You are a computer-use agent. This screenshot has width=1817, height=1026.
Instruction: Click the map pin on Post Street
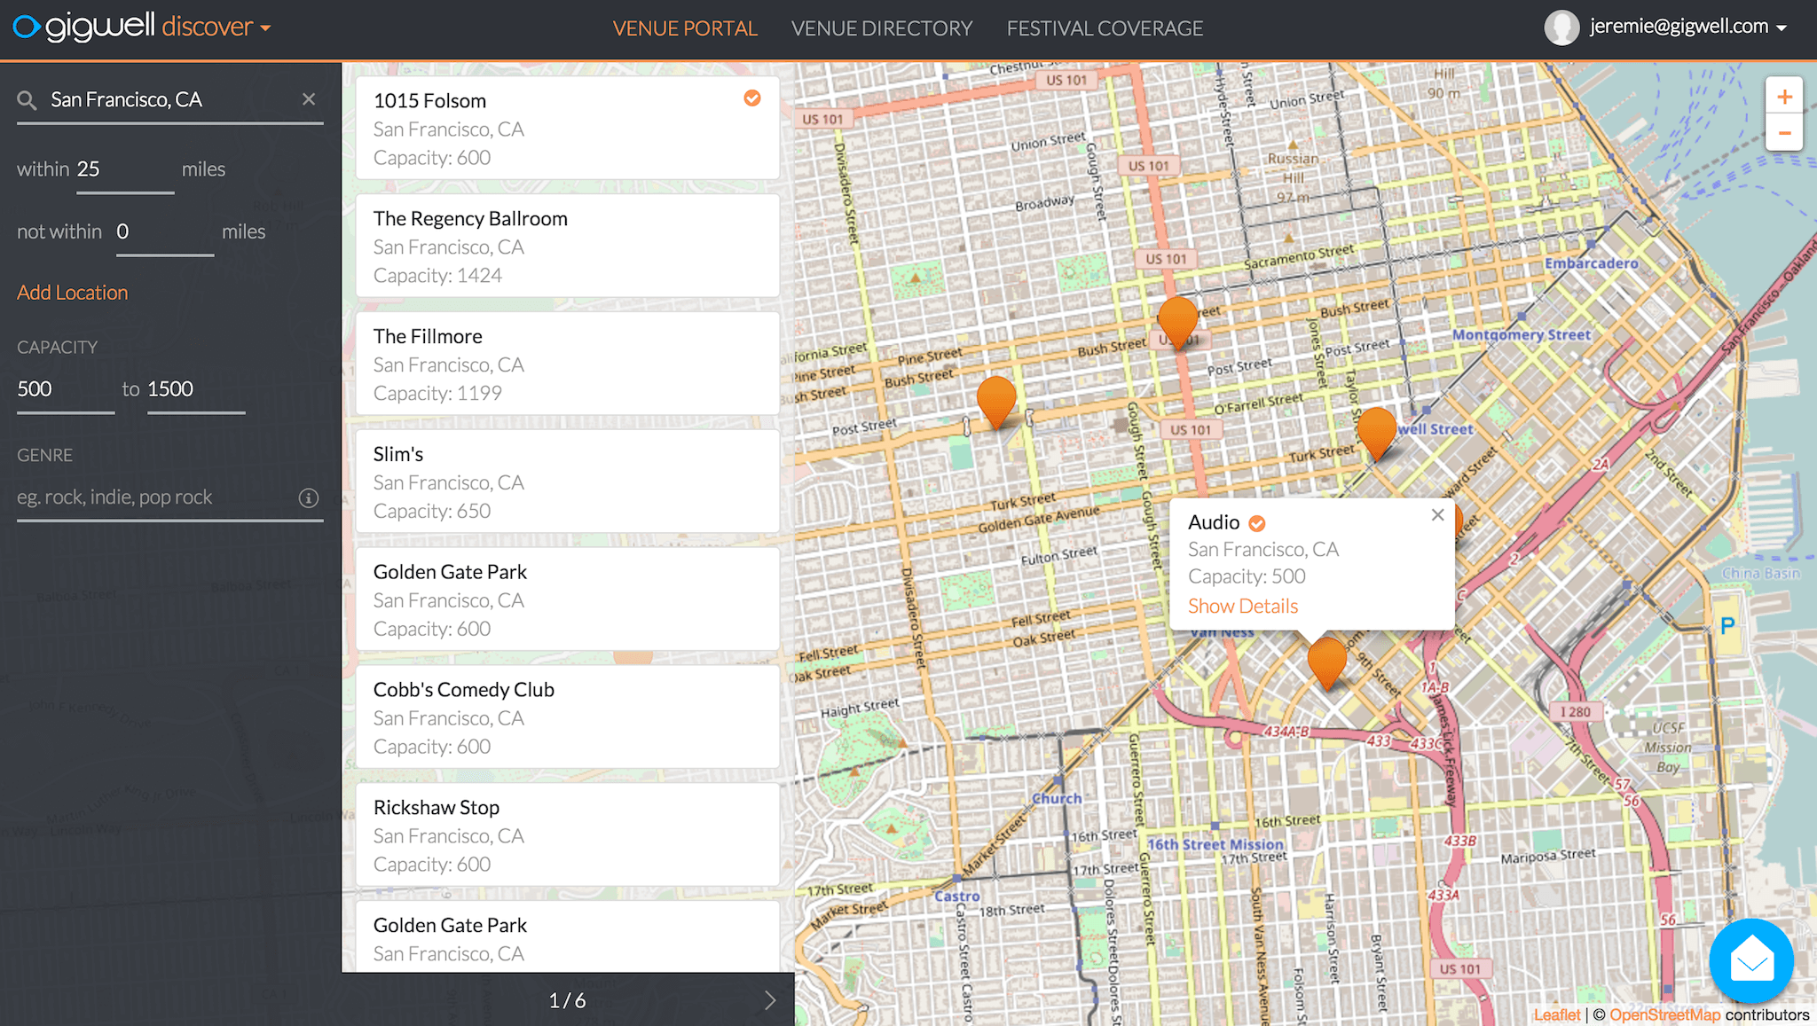point(996,399)
